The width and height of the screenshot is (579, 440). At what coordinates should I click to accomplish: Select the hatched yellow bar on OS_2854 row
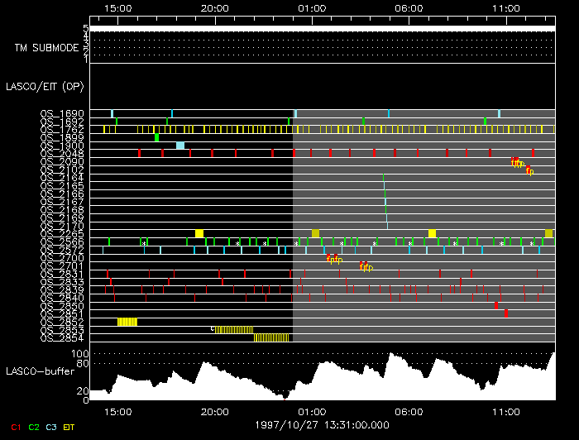click(x=271, y=337)
